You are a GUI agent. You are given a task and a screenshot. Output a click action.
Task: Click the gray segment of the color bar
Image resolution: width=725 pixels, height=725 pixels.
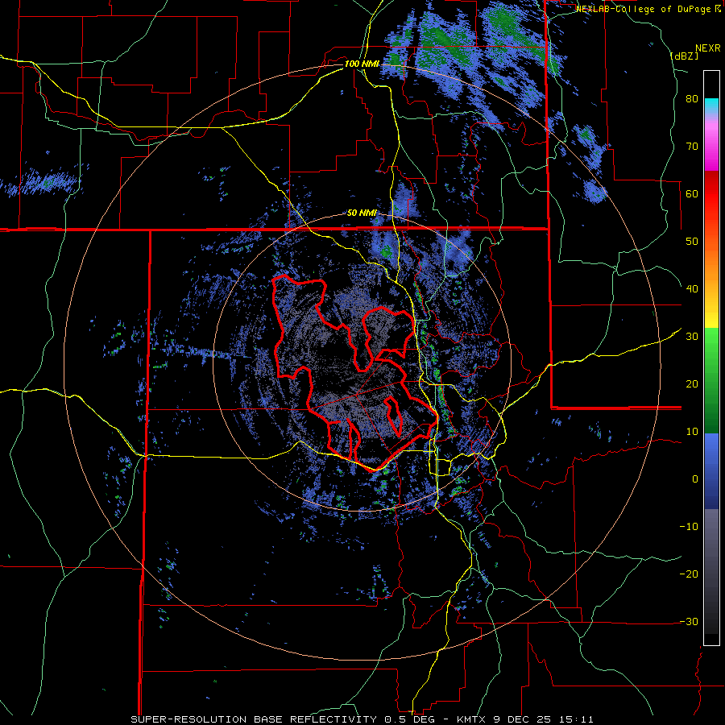711,571
